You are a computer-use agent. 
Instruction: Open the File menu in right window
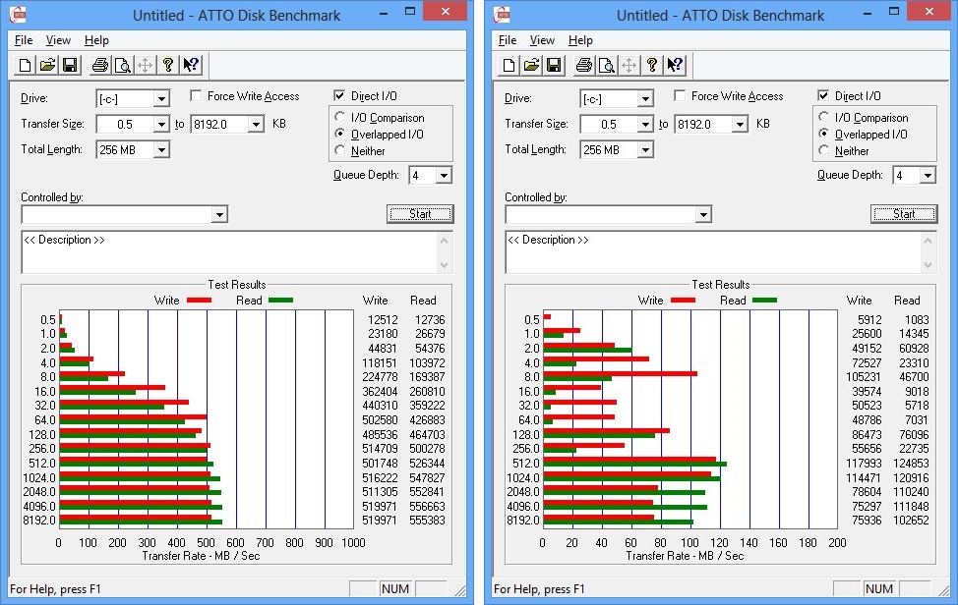[508, 40]
